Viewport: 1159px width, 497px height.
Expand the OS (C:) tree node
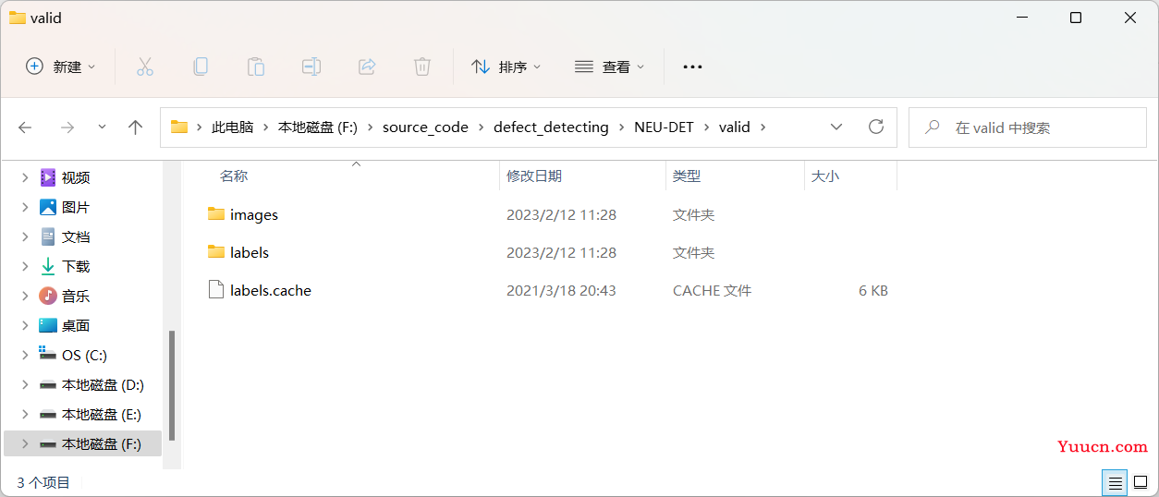tap(24, 355)
